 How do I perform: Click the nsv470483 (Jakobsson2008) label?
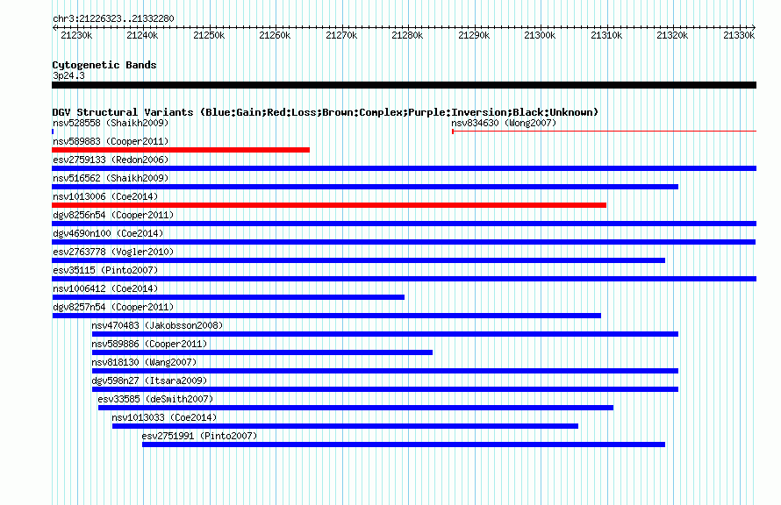[157, 325]
